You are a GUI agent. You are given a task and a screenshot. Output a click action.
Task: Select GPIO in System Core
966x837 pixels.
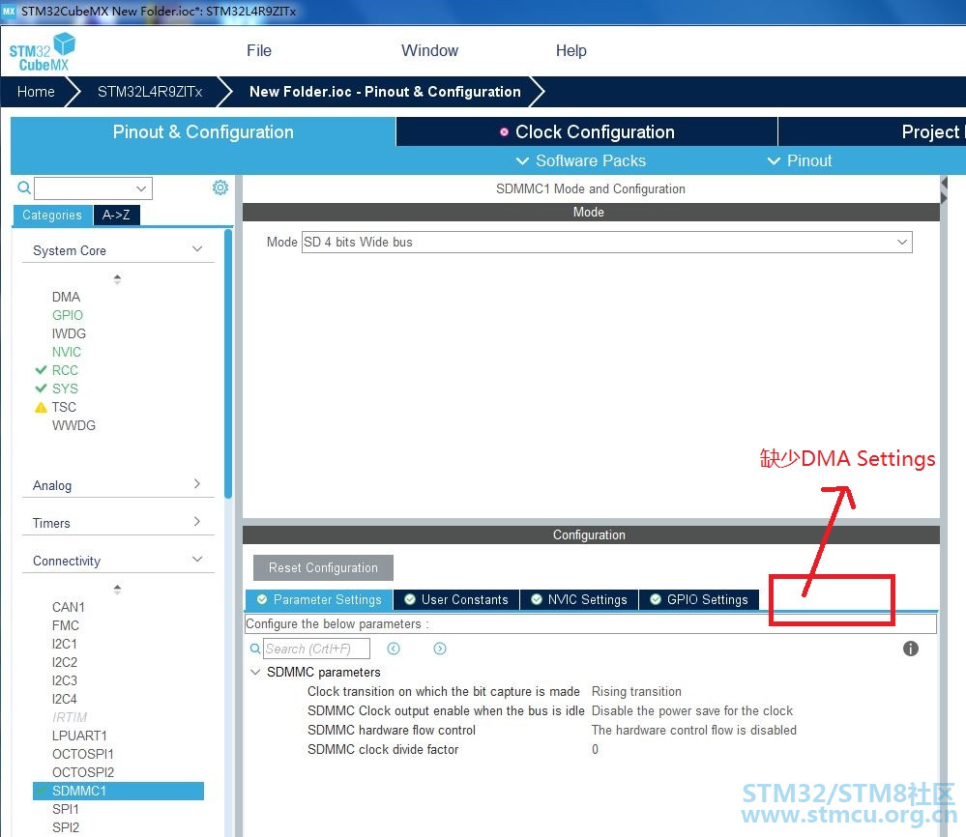point(67,315)
